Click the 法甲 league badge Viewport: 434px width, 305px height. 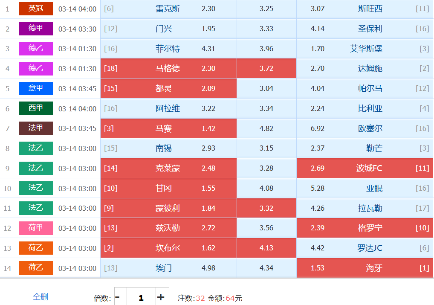pyautogui.click(x=36, y=128)
